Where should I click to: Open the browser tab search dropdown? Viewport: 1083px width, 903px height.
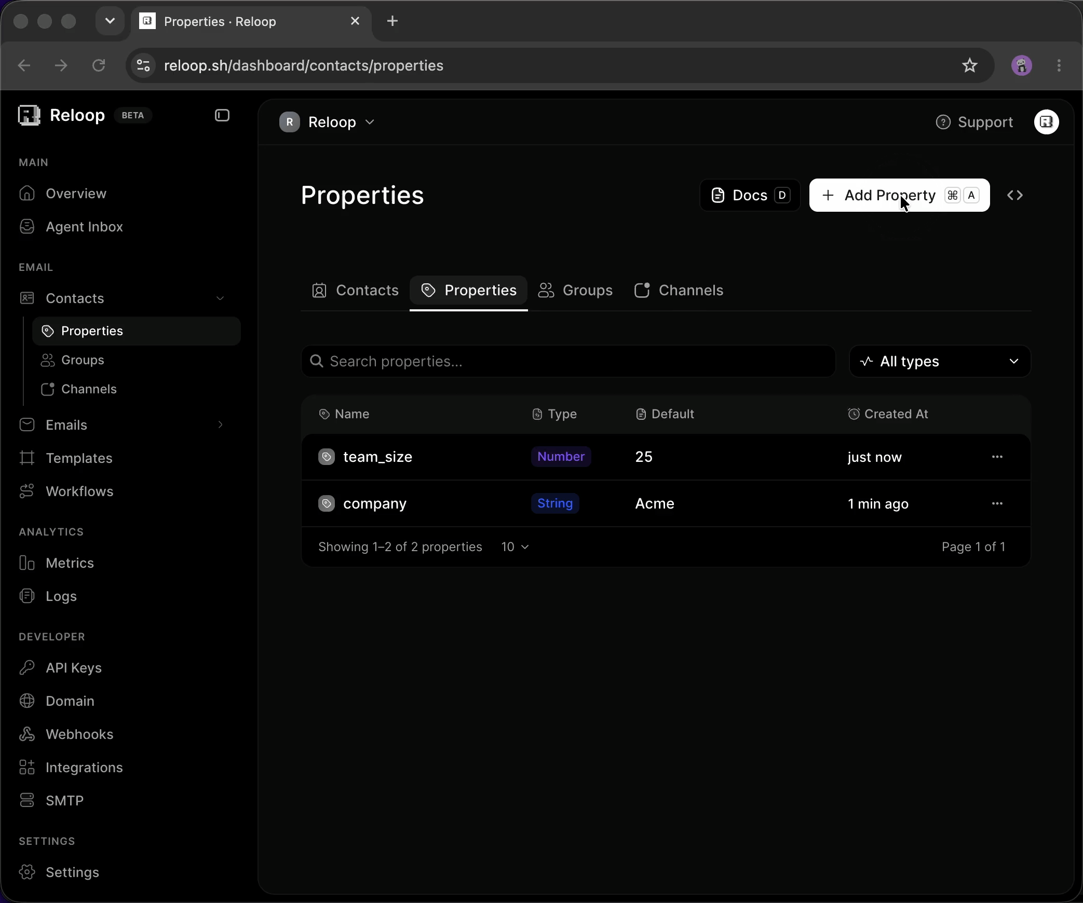(110, 21)
